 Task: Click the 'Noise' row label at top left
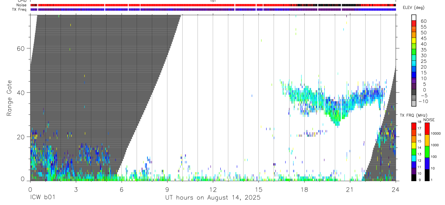coord(22,5)
